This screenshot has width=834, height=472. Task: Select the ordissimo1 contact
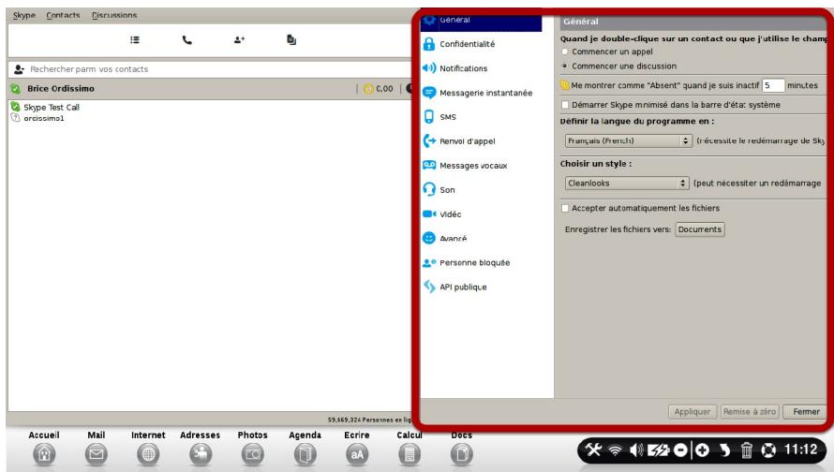point(44,118)
